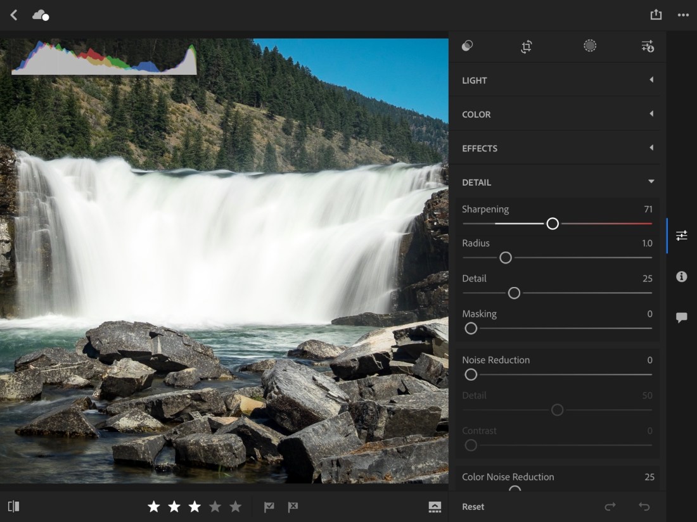Tap the share export icon

tap(656, 15)
